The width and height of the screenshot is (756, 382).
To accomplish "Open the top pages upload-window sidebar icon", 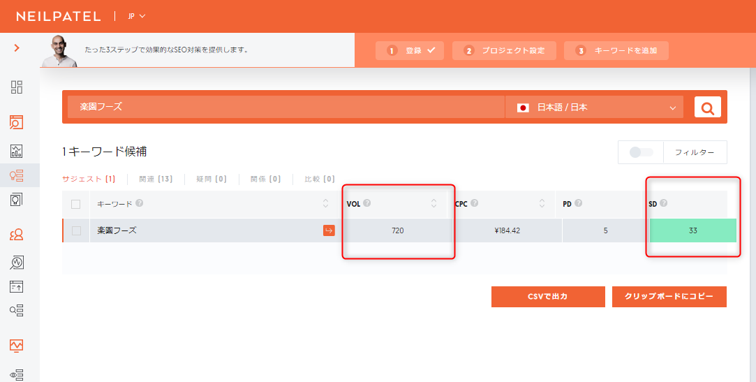I will [16, 286].
